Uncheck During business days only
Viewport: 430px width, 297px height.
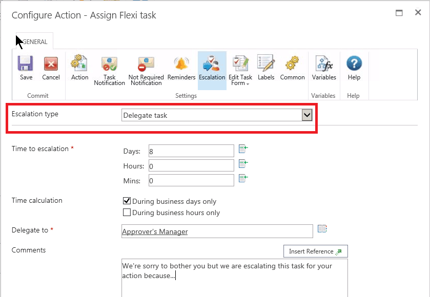(127, 201)
